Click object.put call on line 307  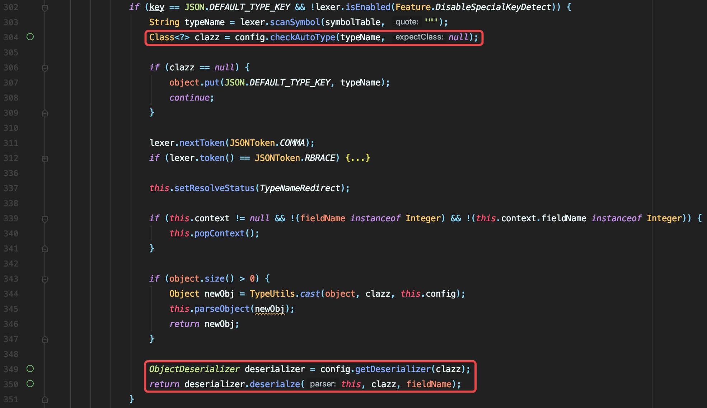pyautogui.click(x=194, y=83)
